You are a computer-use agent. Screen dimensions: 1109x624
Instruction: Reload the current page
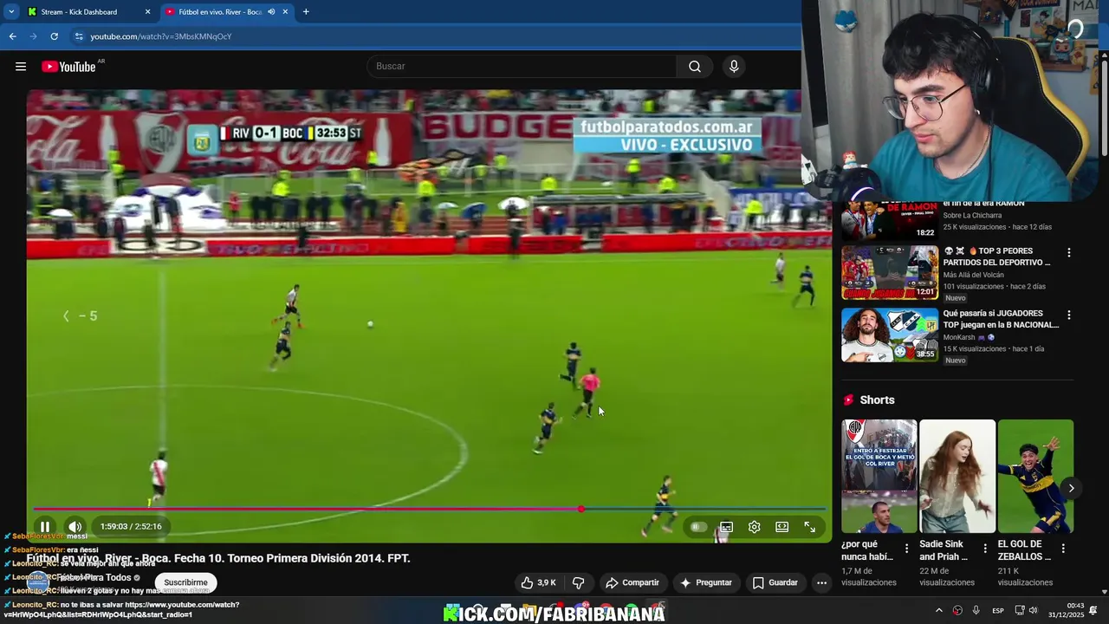pyautogui.click(x=54, y=36)
